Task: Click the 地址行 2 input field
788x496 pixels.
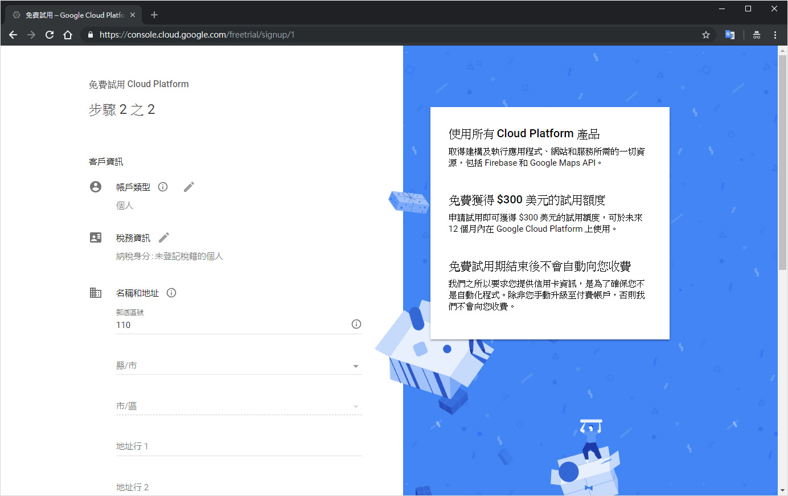Action: click(x=239, y=487)
